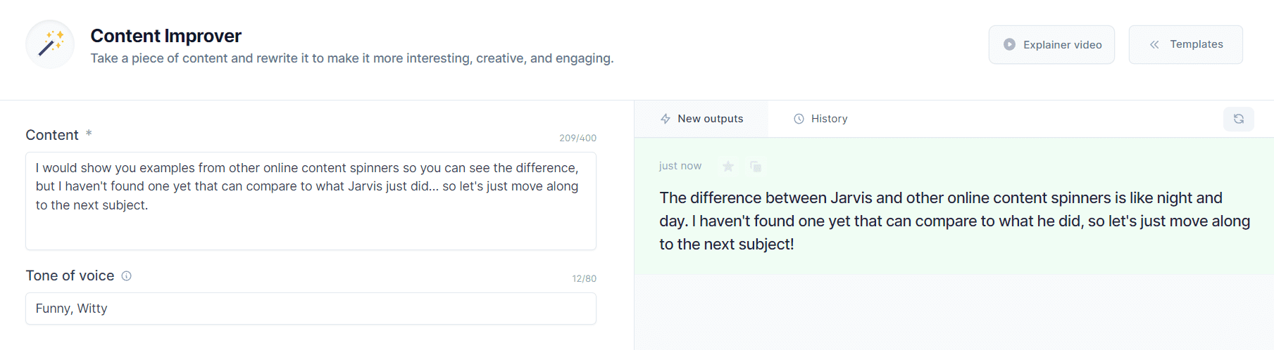The image size is (1274, 350).
Task: Click the generated output text about Jarvis
Action: (x=954, y=221)
